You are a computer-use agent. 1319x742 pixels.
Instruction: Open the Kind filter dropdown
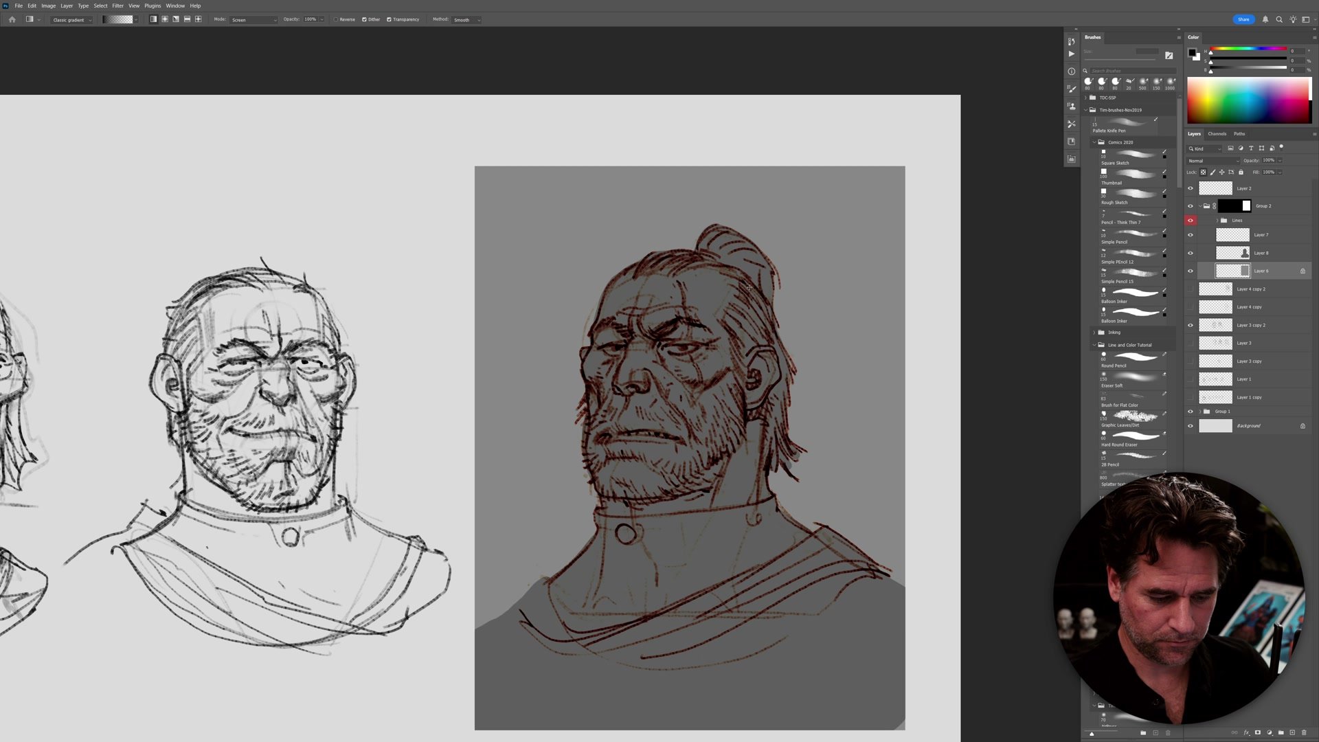[x=1204, y=148]
